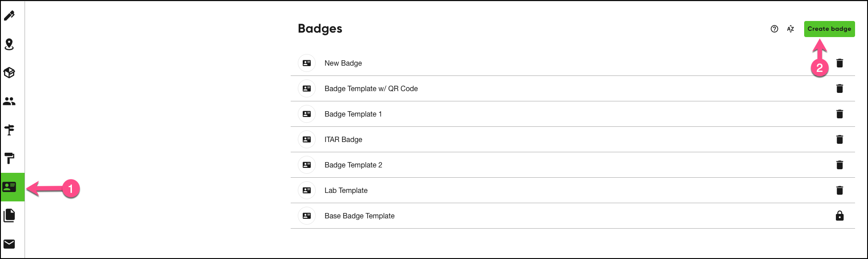Open the packages section in the sidebar
The height and width of the screenshot is (259, 868).
point(9,72)
